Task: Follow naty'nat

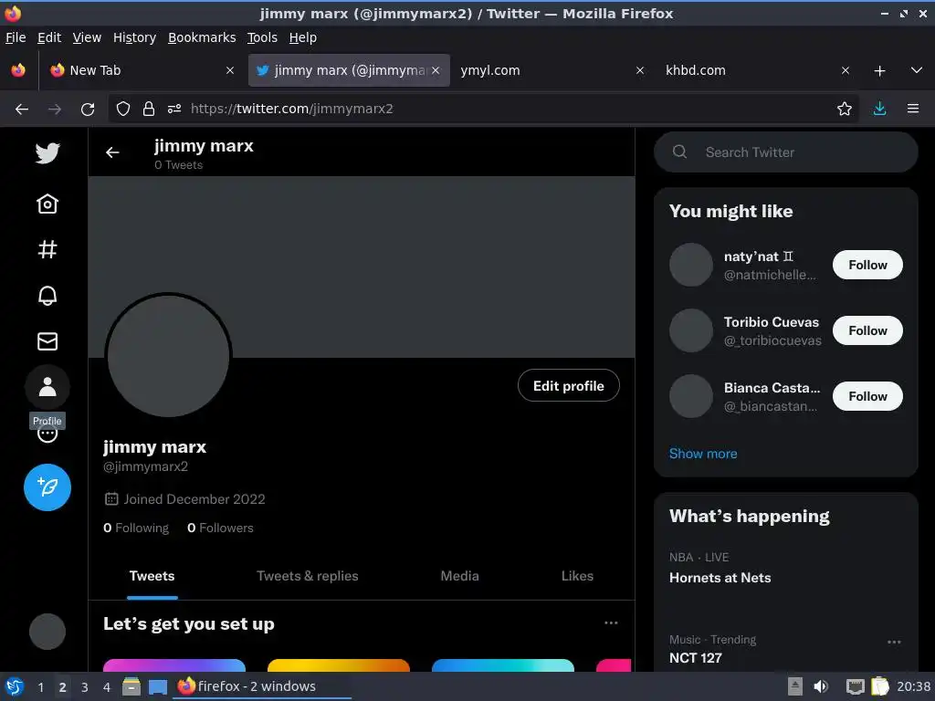Action: coord(867,265)
